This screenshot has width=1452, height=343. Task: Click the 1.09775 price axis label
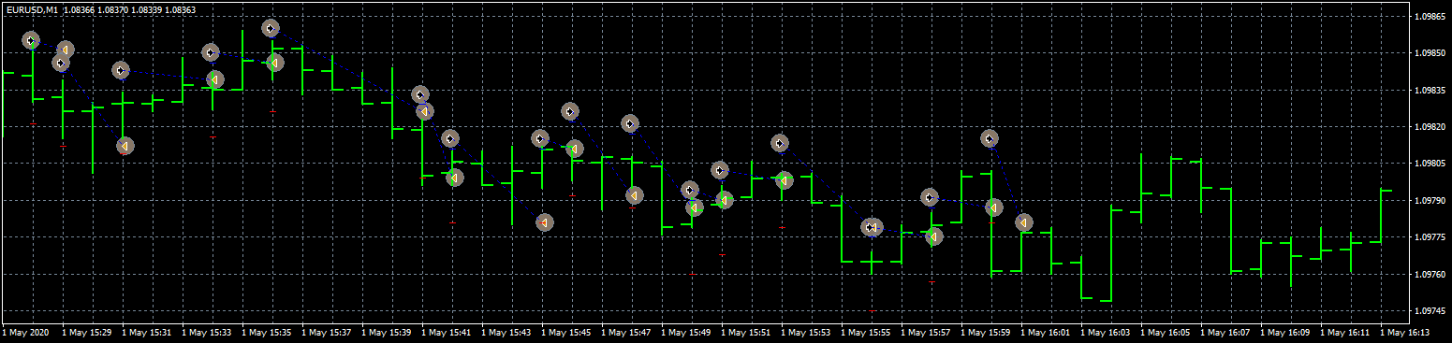(1430, 237)
